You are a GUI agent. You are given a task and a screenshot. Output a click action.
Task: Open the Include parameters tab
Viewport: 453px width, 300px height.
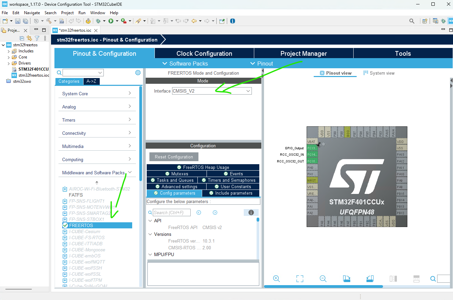tap(231, 193)
